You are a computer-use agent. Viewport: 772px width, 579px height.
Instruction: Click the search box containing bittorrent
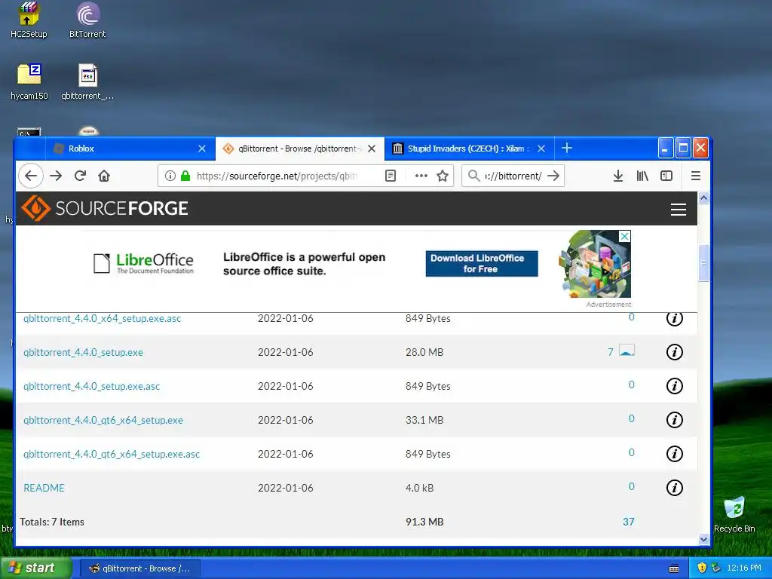click(x=513, y=176)
